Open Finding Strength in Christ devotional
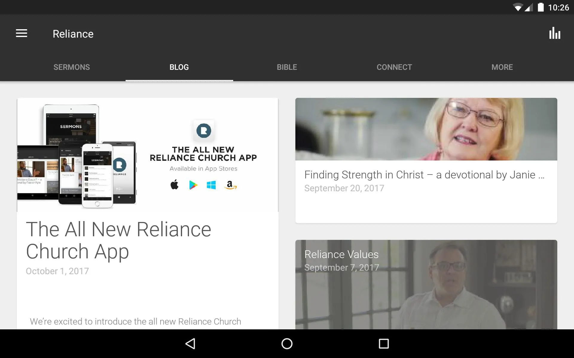 [426, 160]
